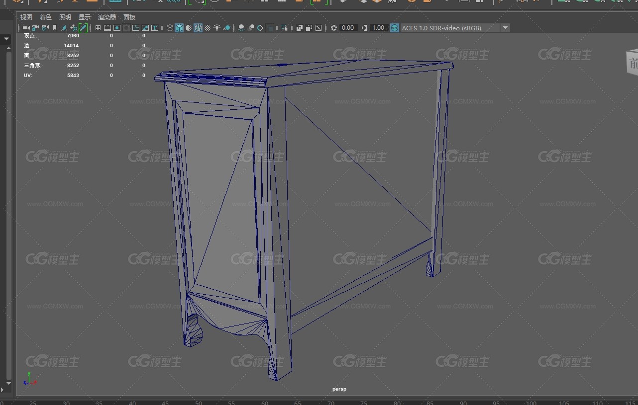Image resolution: width=638 pixels, height=405 pixels.
Task: Open the 视图 panel menu
Action: click(x=26, y=17)
